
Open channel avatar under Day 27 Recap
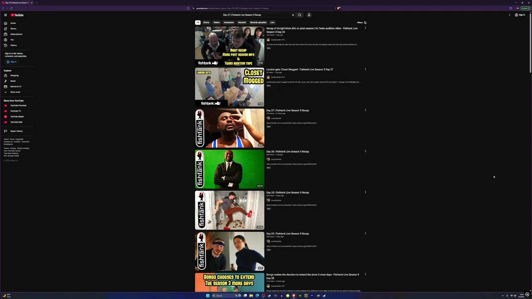(x=268, y=118)
